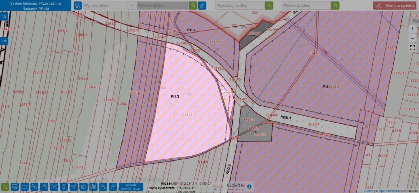Viewport: 419px width, 193px height.
Task: Click the KDD.1 road label
Action: pyautogui.click(x=286, y=117)
